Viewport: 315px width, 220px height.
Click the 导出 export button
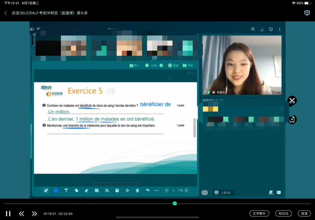[x=188, y=65]
